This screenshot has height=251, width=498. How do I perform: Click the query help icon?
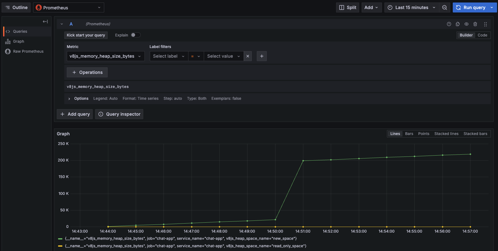(449, 24)
